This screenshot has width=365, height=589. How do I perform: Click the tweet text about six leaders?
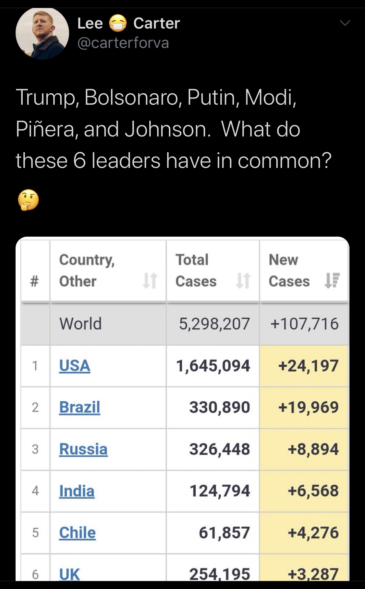pos(174,129)
